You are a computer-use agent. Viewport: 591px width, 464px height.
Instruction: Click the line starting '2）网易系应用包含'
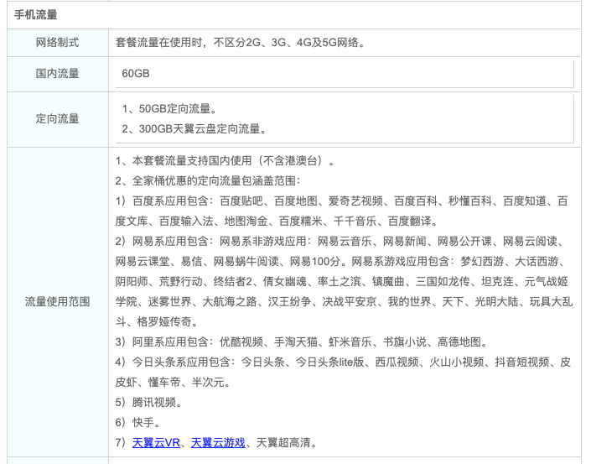click(340, 241)
